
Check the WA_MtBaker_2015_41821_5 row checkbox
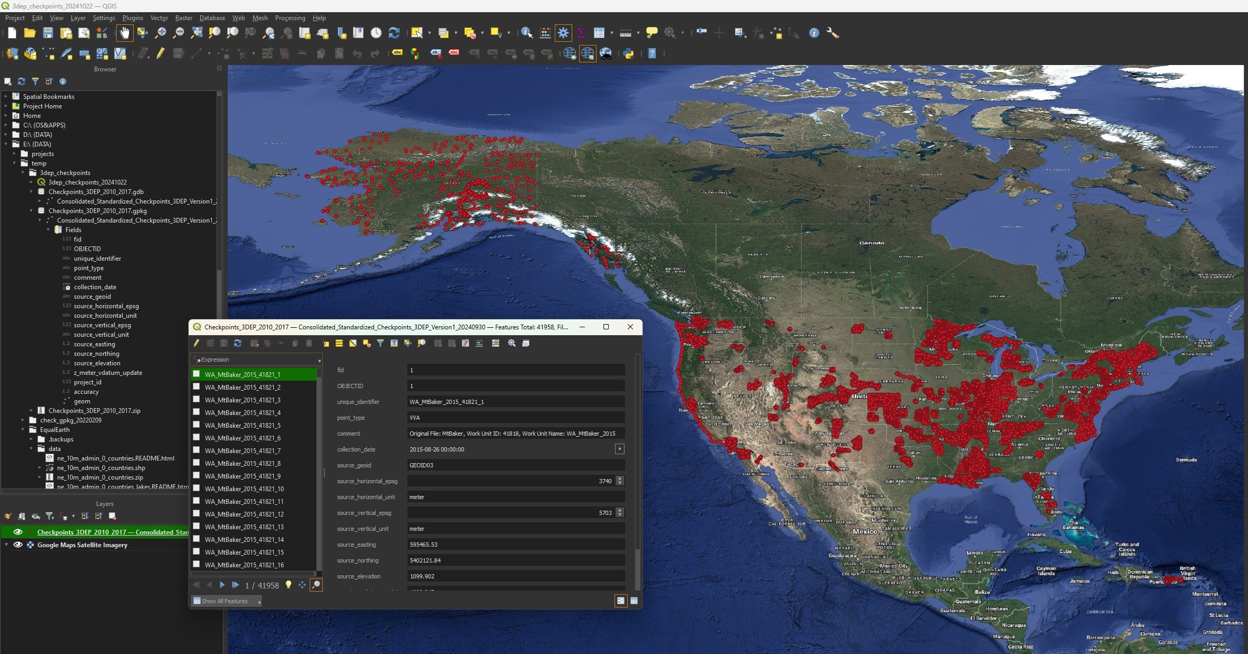tap(197, 425)
